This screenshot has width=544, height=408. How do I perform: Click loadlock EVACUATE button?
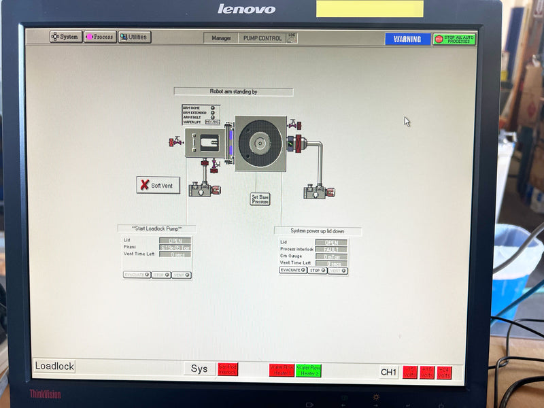pos(137,275)
